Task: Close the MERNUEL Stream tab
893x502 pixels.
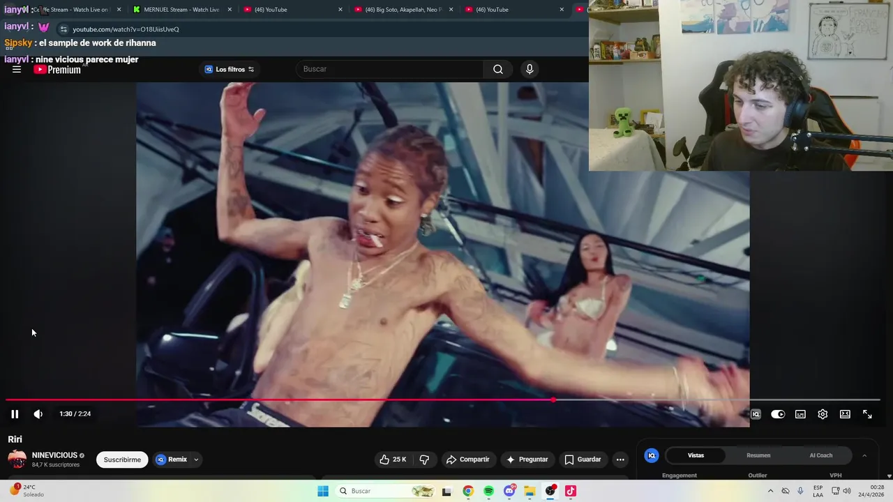Action: coord(230,10)
